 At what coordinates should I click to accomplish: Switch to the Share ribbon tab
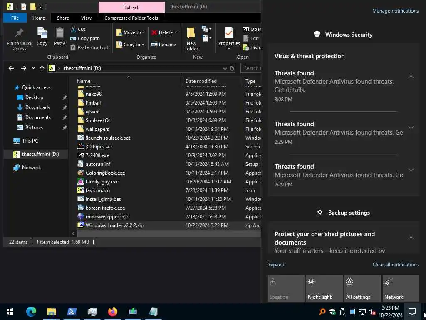pos(63,18)
